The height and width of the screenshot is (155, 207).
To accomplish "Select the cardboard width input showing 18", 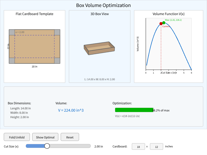I will point(138,146).
